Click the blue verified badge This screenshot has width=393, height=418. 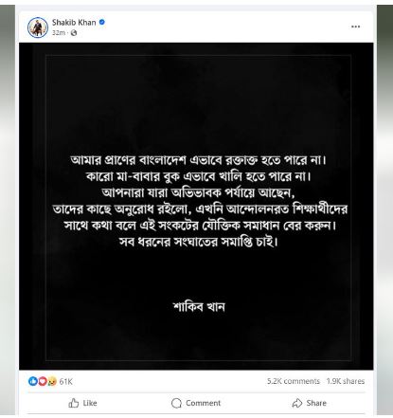point(102,22)
